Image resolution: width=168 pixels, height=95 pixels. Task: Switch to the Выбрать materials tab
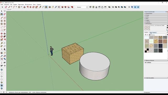point(146,32)
